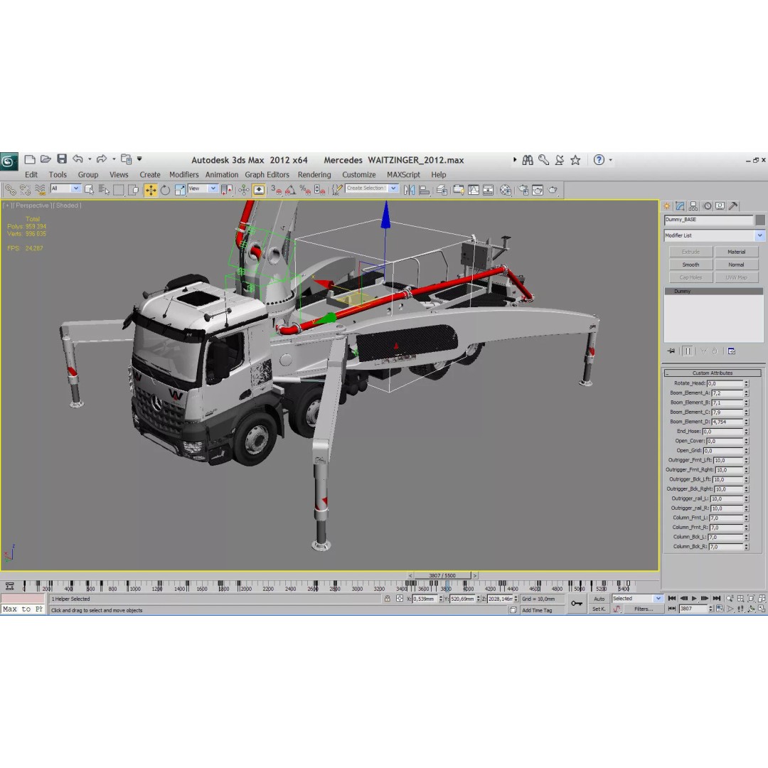Open Configure Modifier Sets icon
Viewport: 768px width, 768px height.
(x=732, y=351)
